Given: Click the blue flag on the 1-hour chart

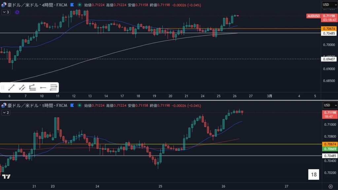Looking at the screenshot, I should coord(72,105).
